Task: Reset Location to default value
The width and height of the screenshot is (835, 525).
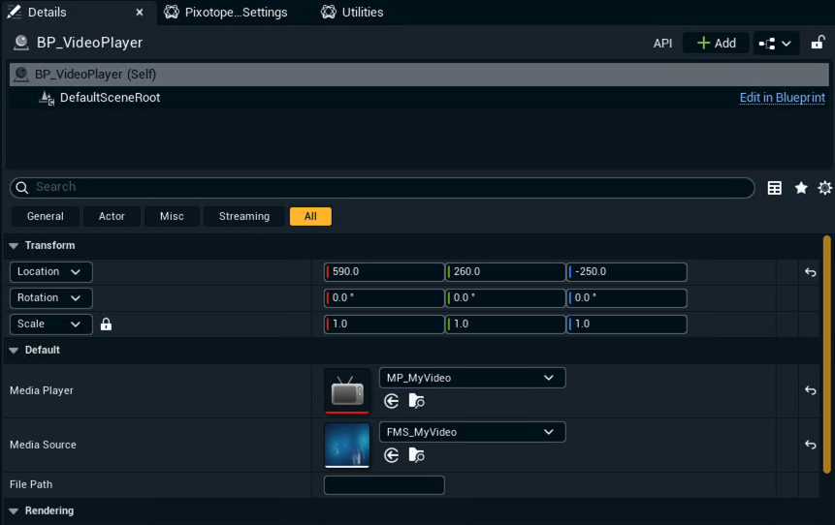Action: click(x=810, y=272)
